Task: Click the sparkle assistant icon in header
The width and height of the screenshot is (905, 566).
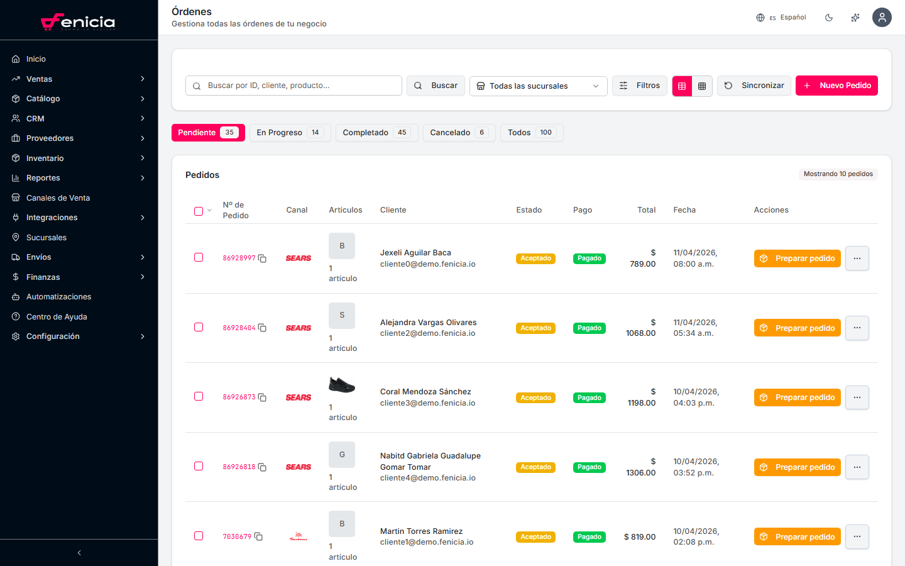Action: (x=855, y=18)
